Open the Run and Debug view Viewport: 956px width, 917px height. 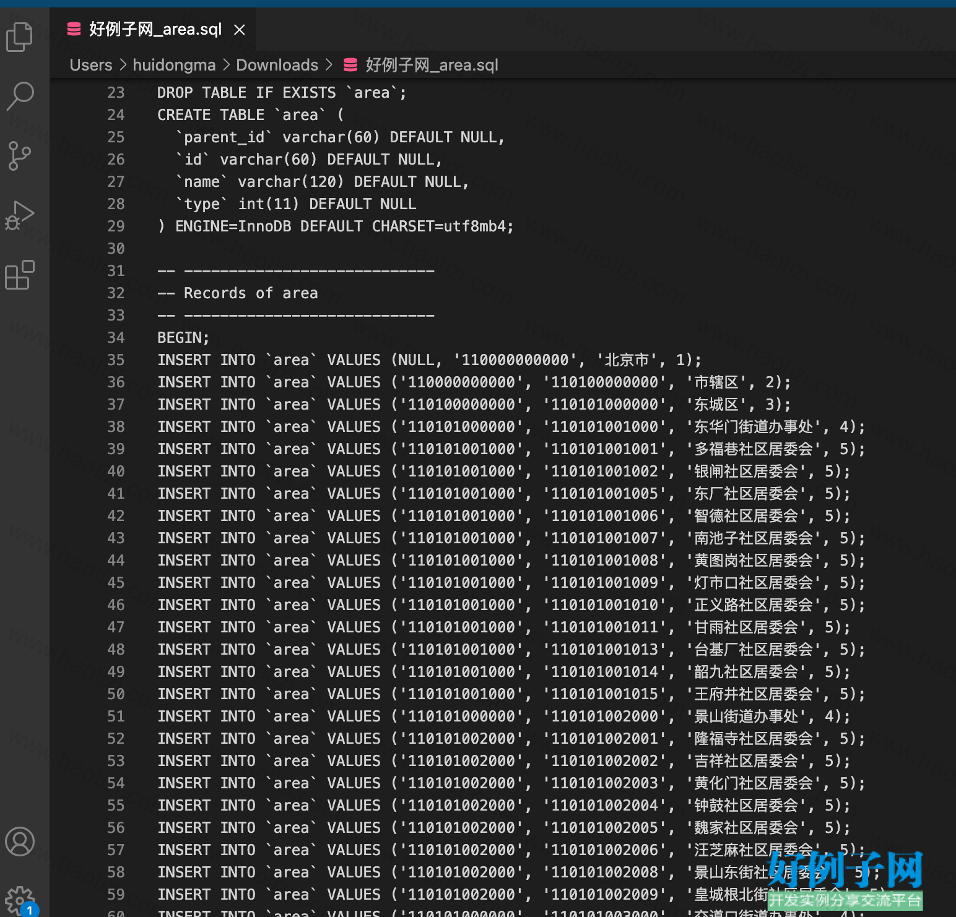[x=19, y=215]
